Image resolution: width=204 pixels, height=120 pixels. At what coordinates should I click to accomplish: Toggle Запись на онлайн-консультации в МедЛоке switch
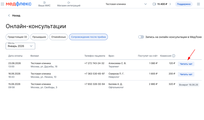141,37
